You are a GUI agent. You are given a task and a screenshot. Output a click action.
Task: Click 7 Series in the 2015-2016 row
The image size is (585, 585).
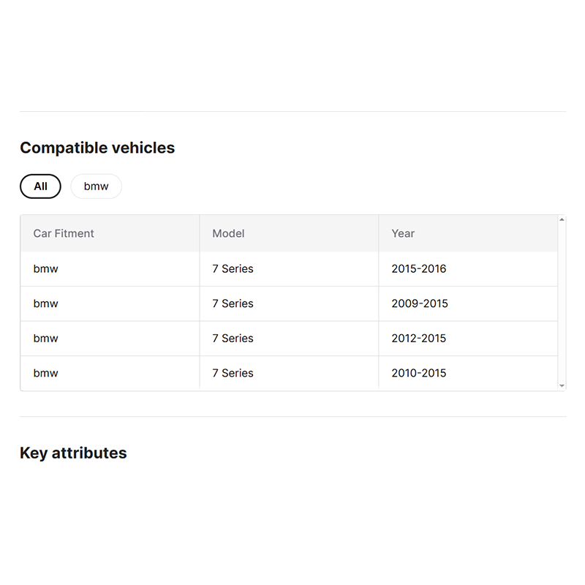[233, 268]
